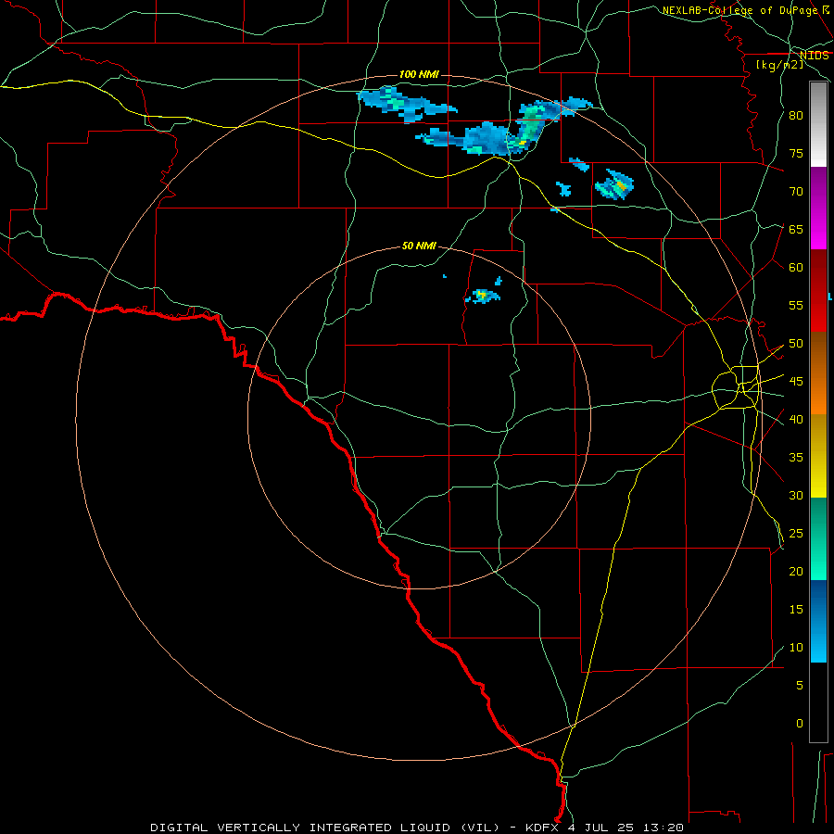Click the legend value 35
The image size is (834, 834).
tap(796, 458)
